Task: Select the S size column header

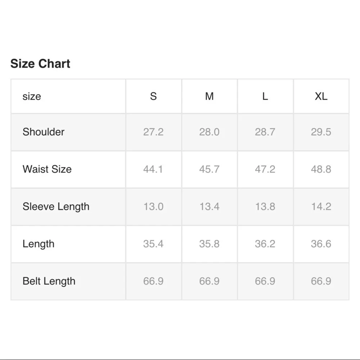Action: tap(153, 96)
